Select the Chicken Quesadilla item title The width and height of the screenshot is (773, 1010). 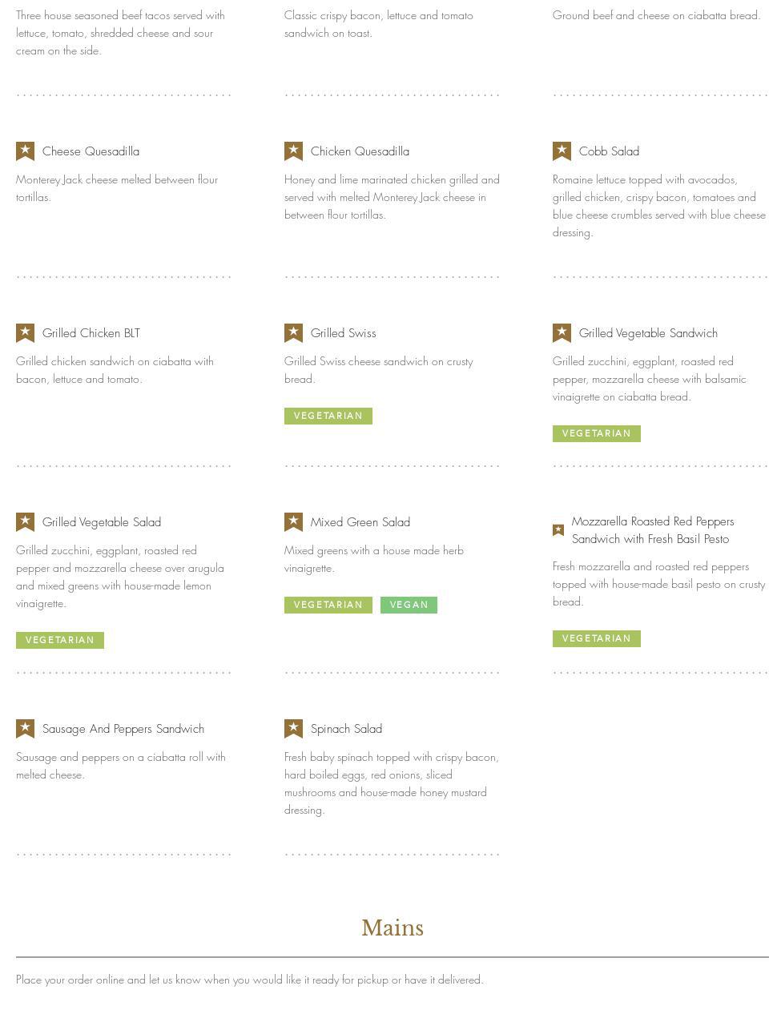click(x=360, y=151)
